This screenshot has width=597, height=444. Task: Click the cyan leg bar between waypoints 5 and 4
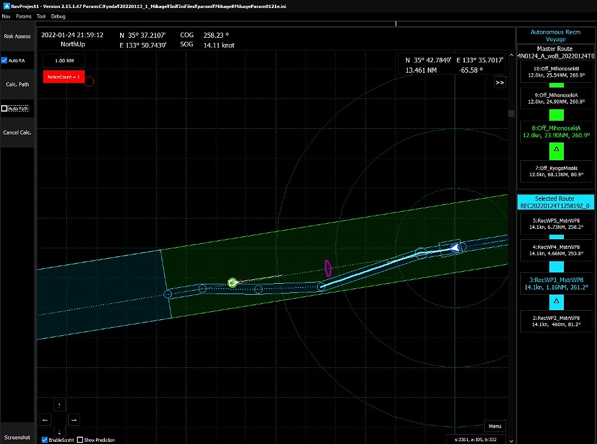tap(556, 237)
